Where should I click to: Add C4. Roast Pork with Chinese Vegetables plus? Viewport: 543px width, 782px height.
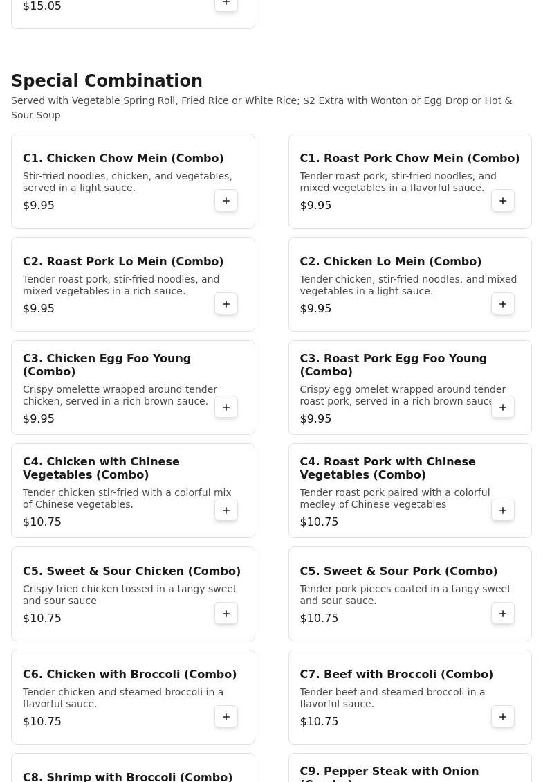pos(503,510)
